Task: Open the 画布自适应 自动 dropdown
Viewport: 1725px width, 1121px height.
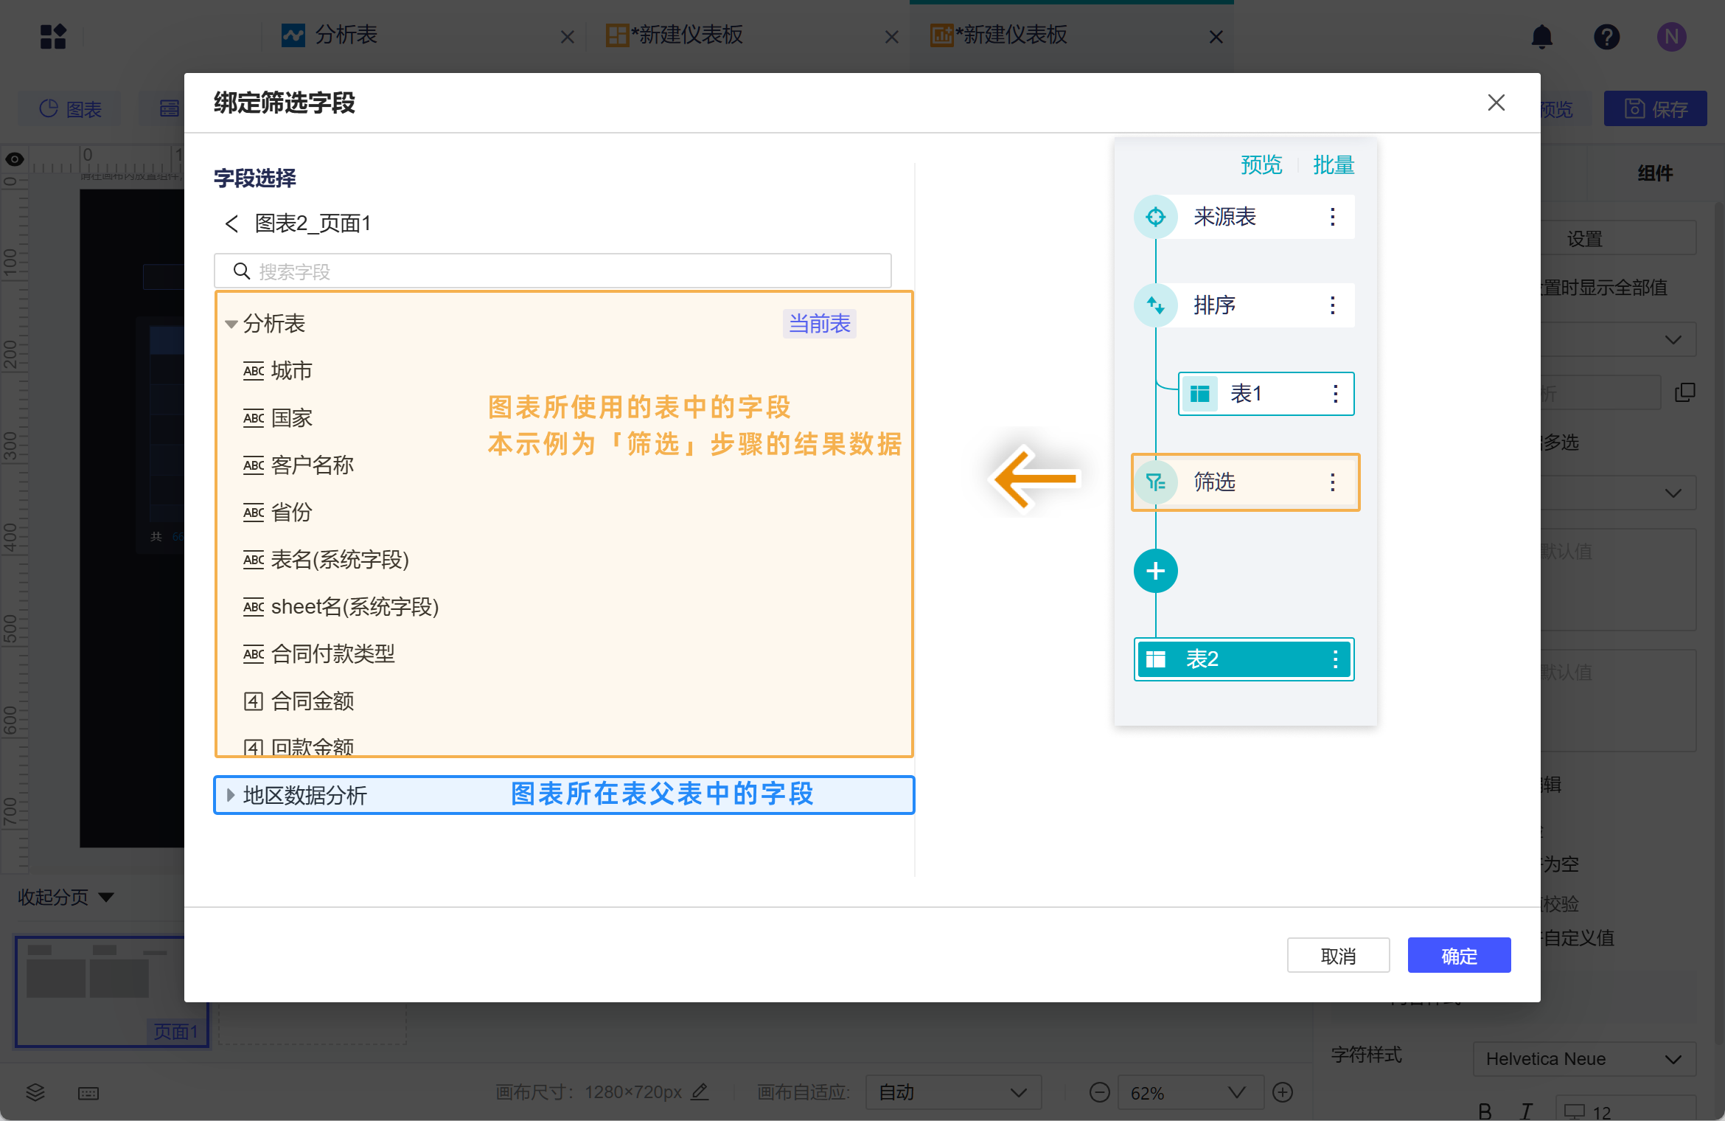Action: point(952,1092)
